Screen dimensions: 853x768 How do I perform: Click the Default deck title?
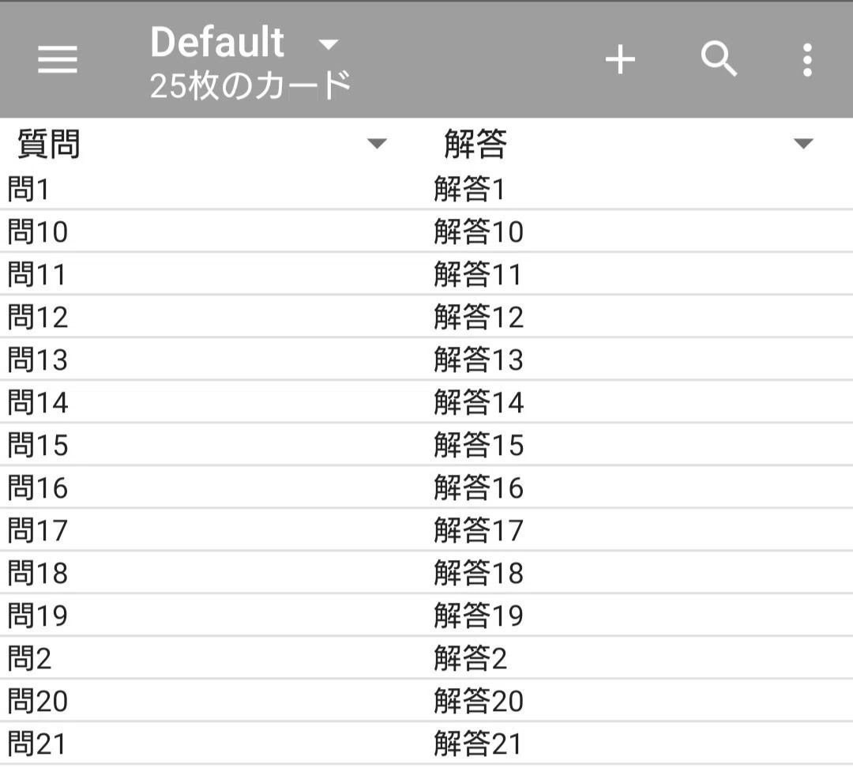[x=217, y=43]
